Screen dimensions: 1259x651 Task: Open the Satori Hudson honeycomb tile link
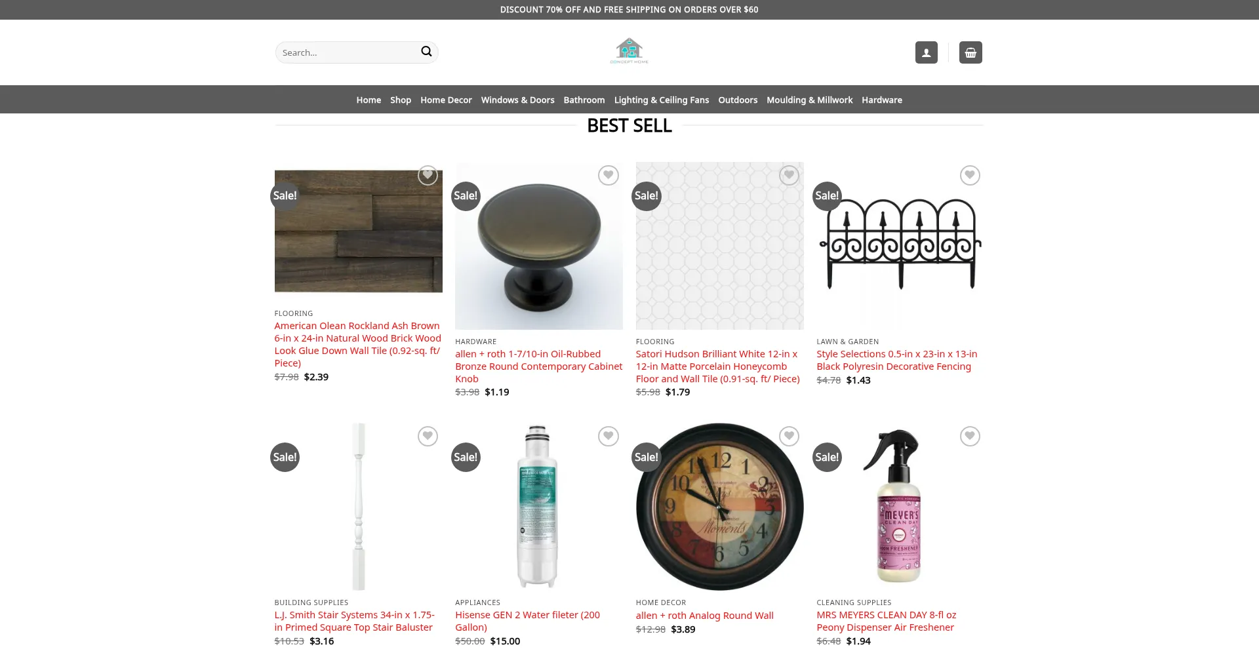coord(718,366)
